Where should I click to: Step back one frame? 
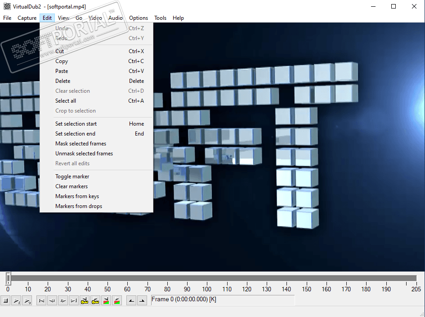52,300
